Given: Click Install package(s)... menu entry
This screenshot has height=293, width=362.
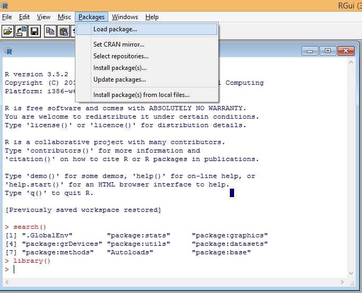Looking at the screenshot, I should click(146, 68).
